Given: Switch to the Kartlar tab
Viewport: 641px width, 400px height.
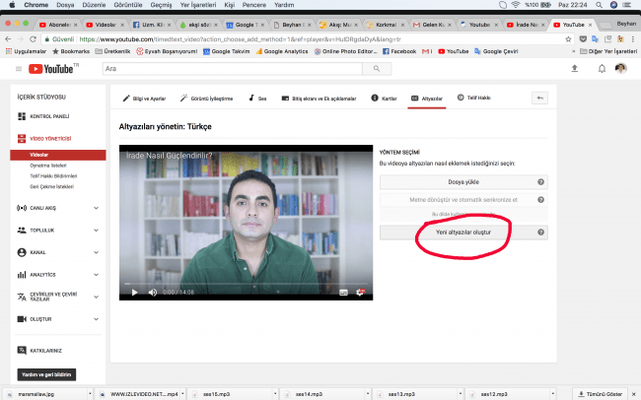Looking at the screenshot, I should (x=388, y=99).
